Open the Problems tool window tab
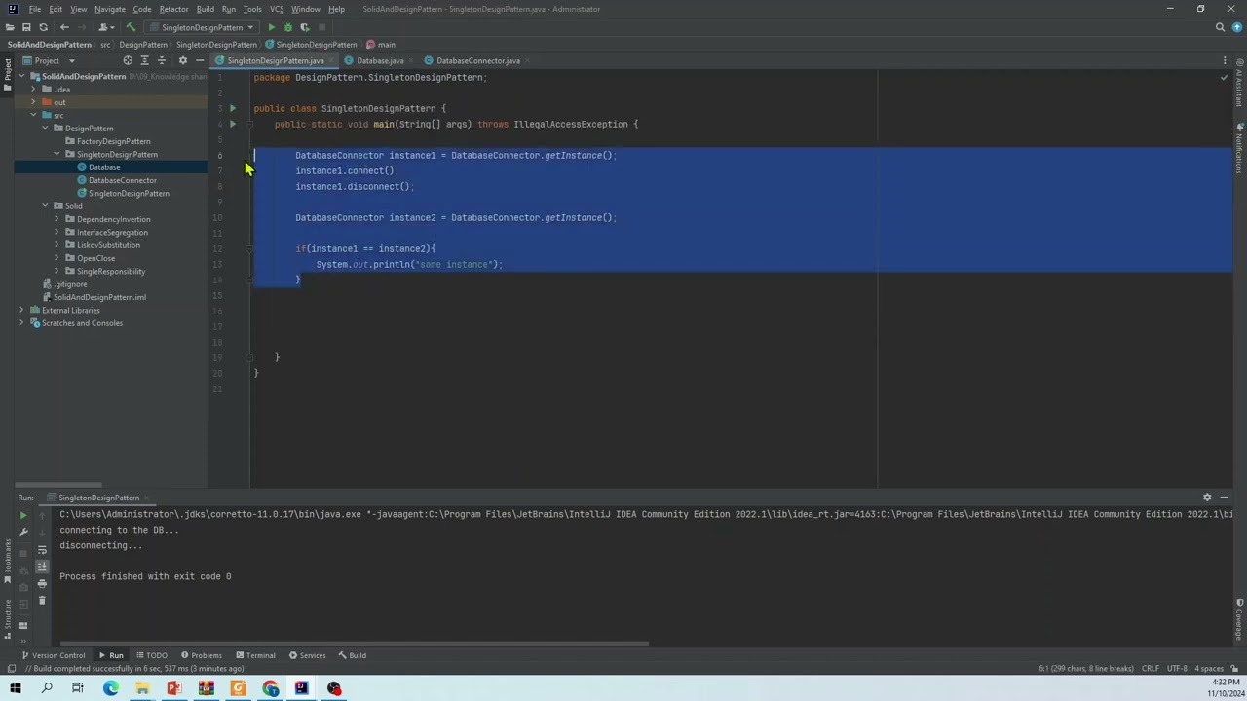Image resolution: width=1247 pixels, height=701 pixels. (x=200, y=655)
